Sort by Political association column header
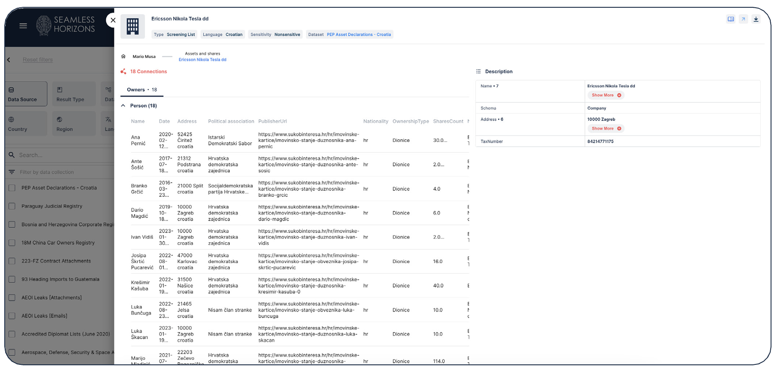The image size is (775, 373). [231, 122]
